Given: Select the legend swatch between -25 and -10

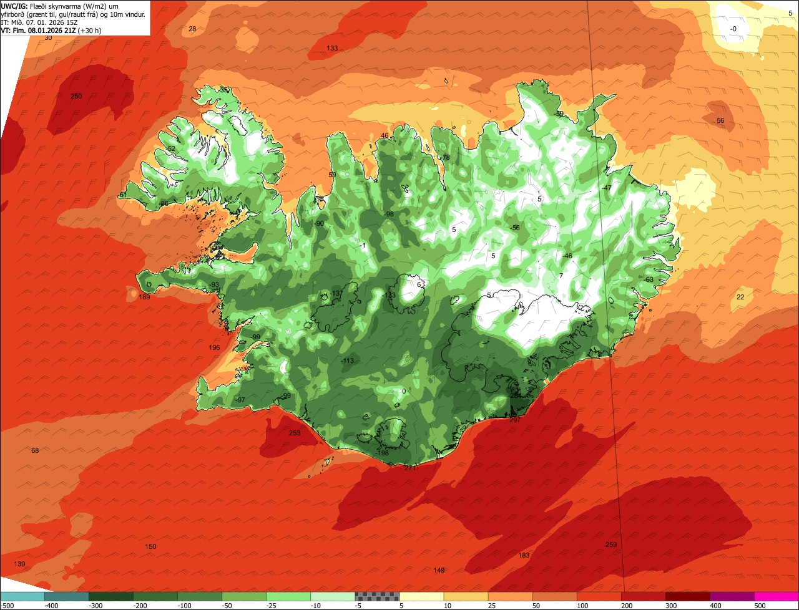Looking at the screenshot, I should [288, 596].
